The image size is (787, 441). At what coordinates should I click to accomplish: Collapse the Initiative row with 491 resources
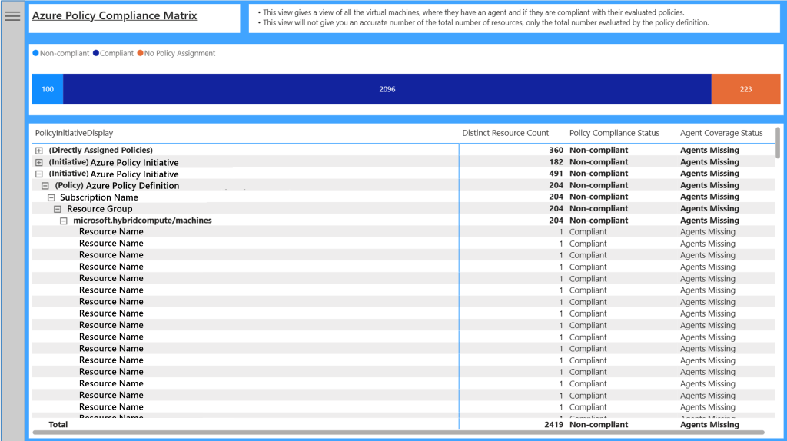click(39, 174)
